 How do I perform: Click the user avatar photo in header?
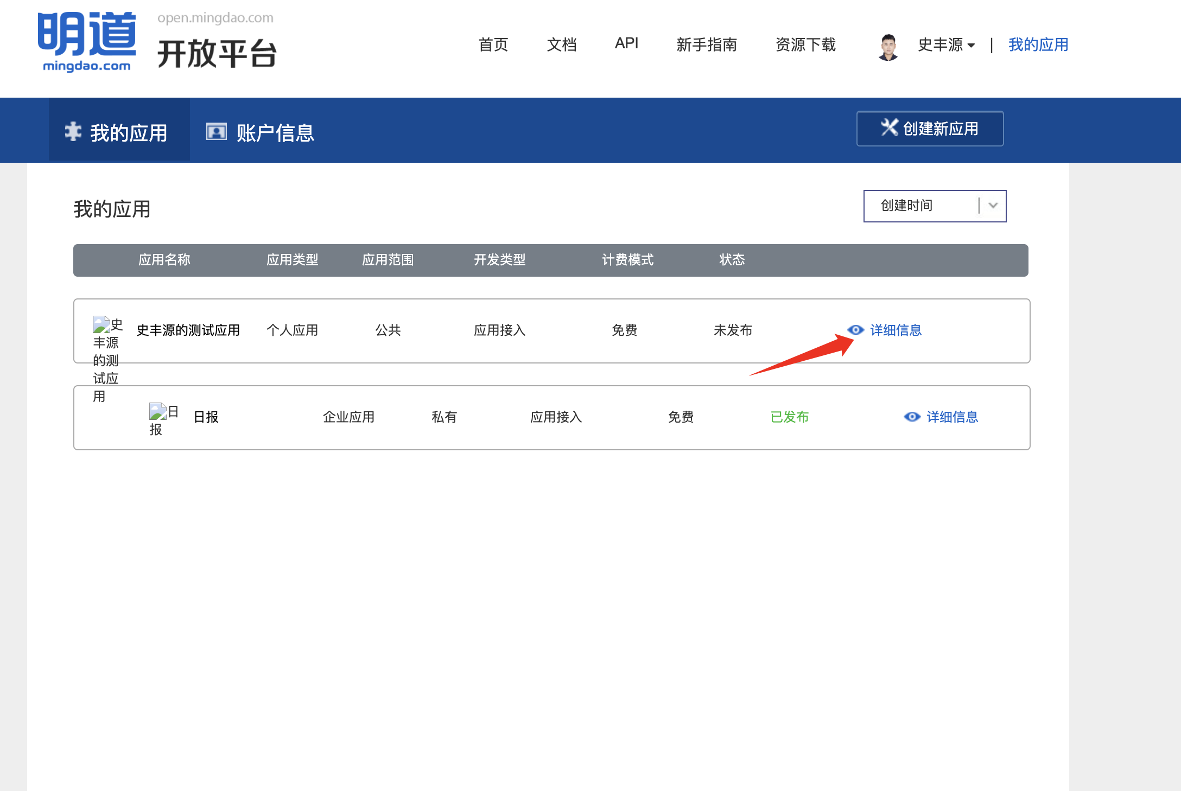coord(888,47)
